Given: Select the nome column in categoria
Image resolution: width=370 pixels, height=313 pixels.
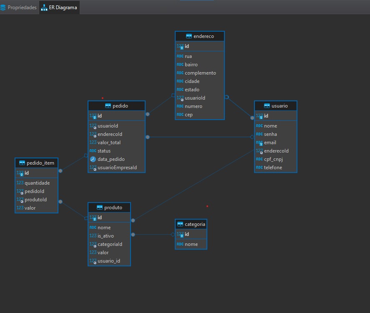Looking at the screenshot, I should click(x=191, y=244).
